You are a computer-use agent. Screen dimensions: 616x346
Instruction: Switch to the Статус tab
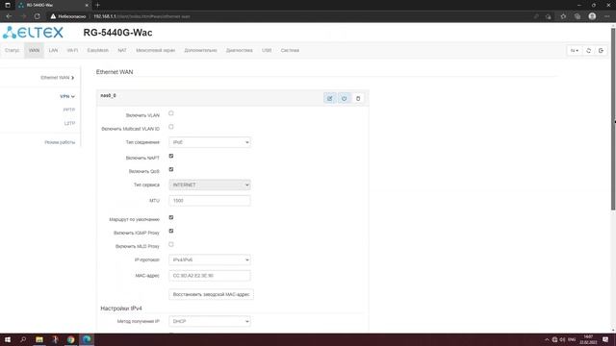[13, 50]
